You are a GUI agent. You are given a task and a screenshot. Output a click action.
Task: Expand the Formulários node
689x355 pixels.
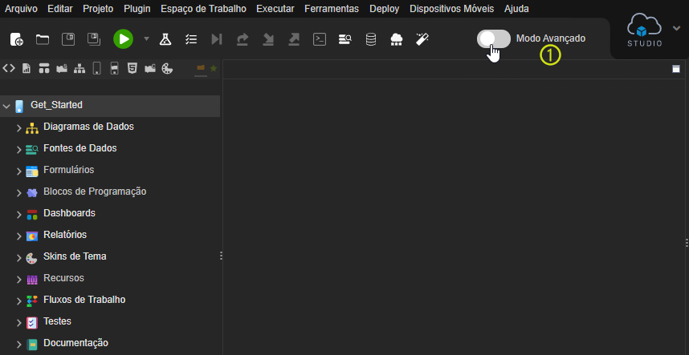click(19, 171)
